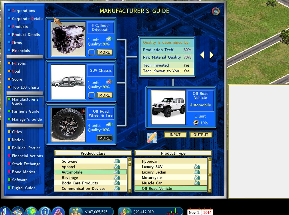The image size is (289, 215).
Task: Click Product Type list scroll down arrow
Action: click(x=209, y=191)
